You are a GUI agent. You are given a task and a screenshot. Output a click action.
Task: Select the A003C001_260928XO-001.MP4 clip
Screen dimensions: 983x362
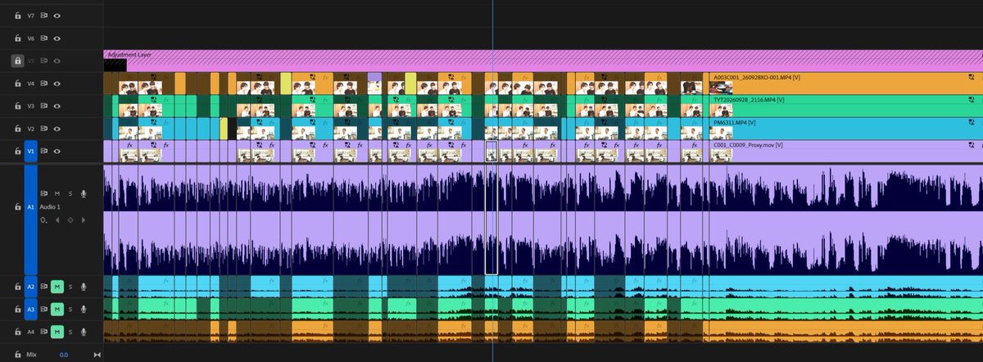pos(846,84)
